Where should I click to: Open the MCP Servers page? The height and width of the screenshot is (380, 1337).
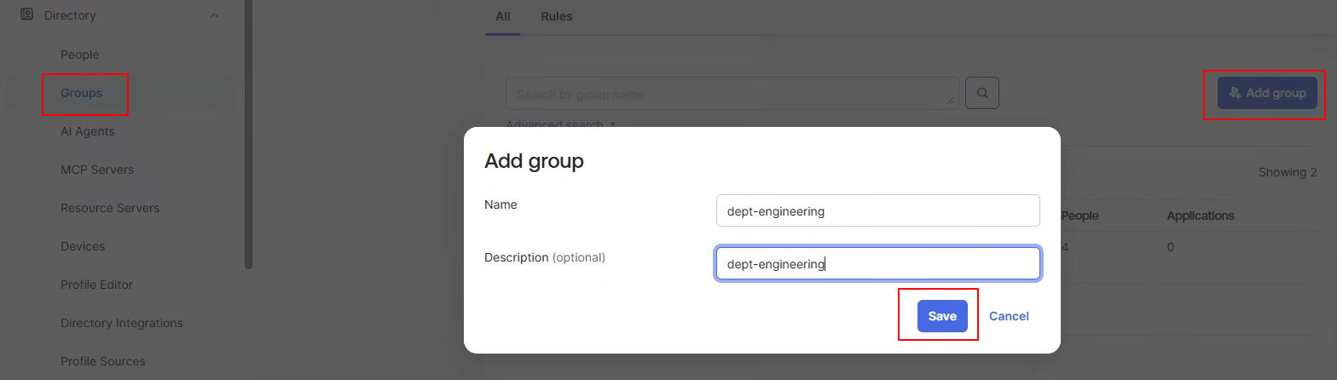coord(97,170)
